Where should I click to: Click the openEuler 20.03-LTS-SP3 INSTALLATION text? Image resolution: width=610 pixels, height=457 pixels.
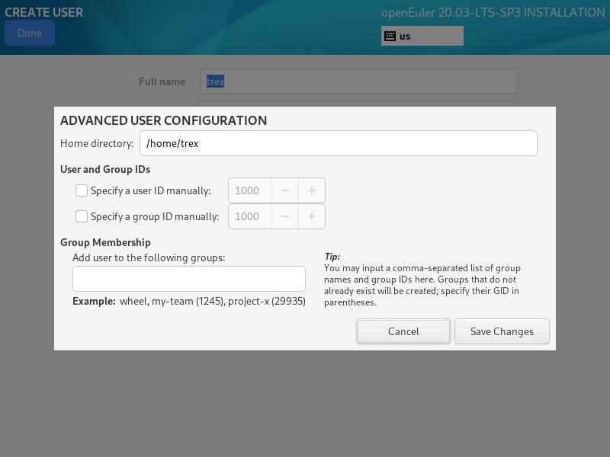493,12
